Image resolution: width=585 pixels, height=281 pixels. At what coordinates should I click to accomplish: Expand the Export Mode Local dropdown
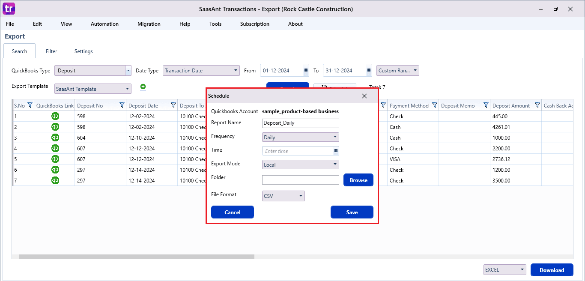(x=300, y=164)
